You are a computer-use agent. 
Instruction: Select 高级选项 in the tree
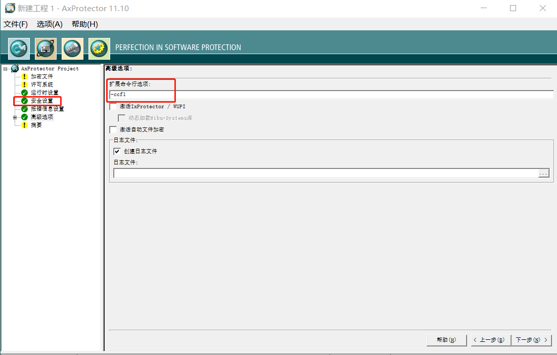click(42, 117)
